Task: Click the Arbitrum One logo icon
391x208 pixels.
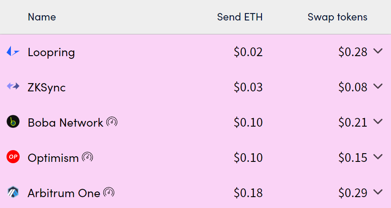Action: [13, 192]
